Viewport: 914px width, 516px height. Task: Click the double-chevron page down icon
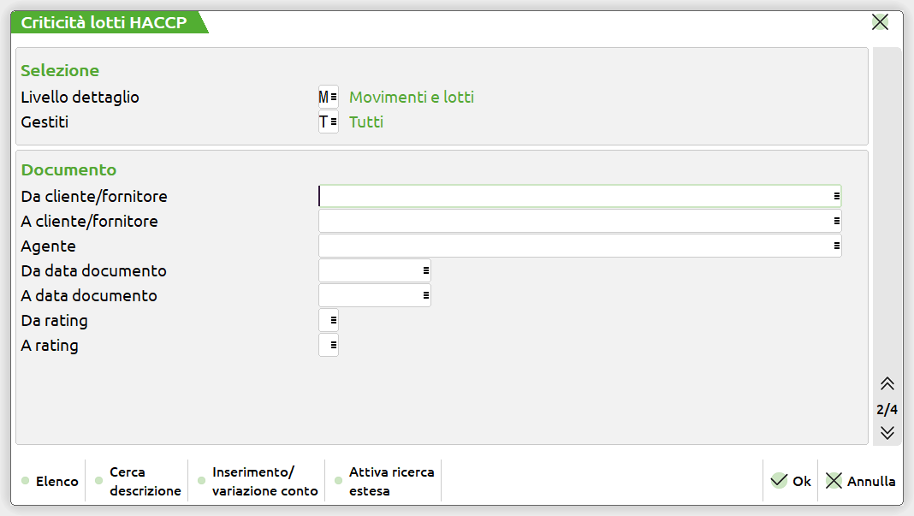887,432
